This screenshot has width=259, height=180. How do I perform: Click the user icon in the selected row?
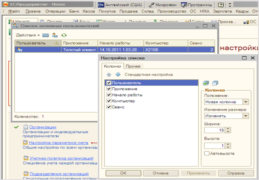pyautogui.click(x=20, y=50)
